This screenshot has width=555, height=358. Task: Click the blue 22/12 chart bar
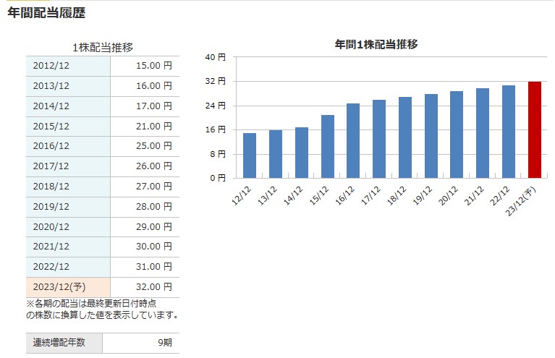click(x=509, y=132)
